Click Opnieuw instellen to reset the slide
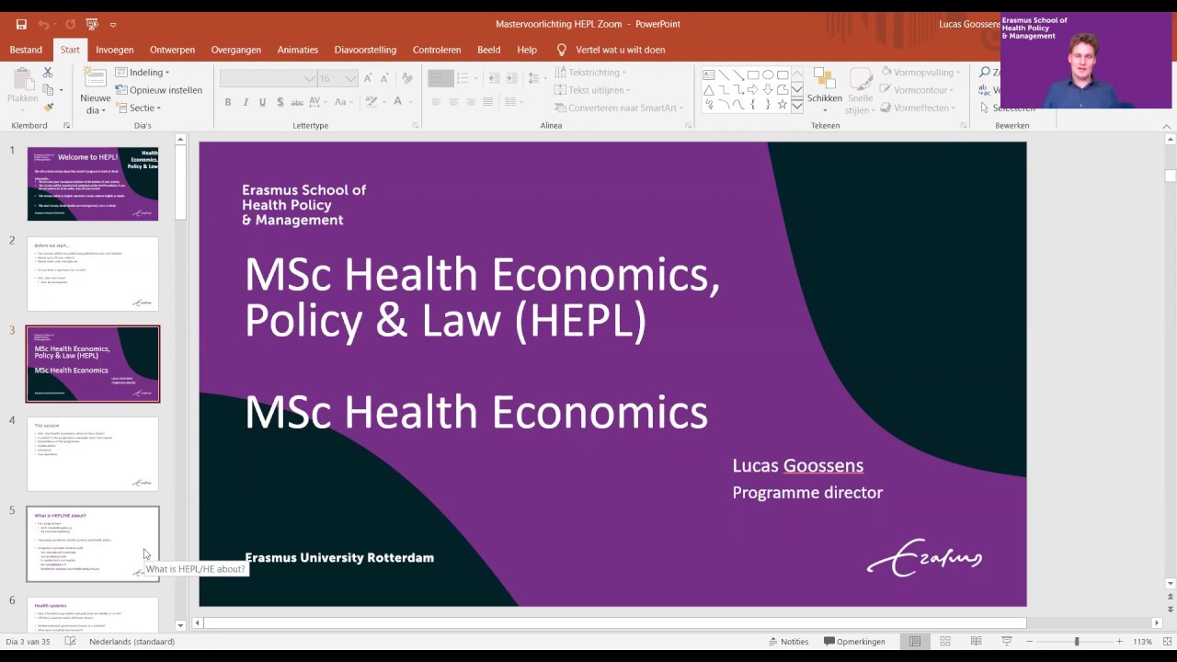Viewport: 1177px width, 662px height. pyautogui.click(x=158, y=90)
